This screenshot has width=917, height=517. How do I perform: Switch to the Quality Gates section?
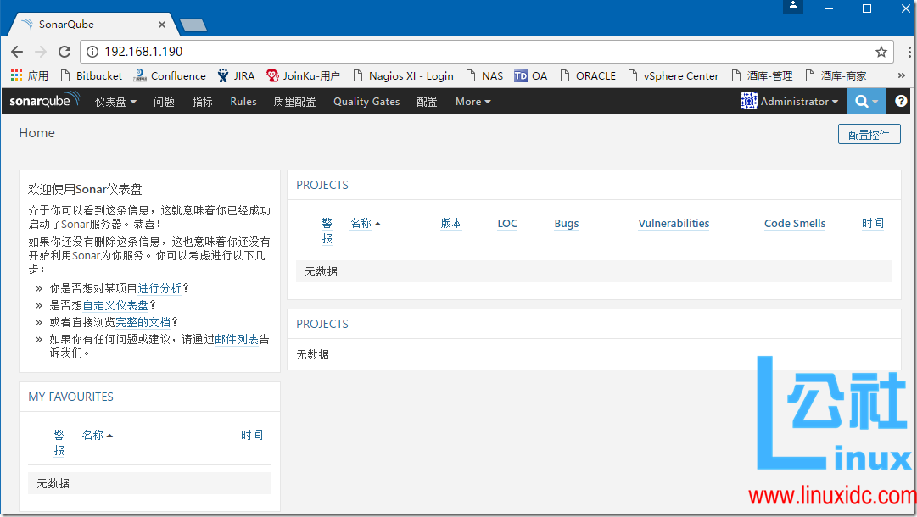point(366,101)
